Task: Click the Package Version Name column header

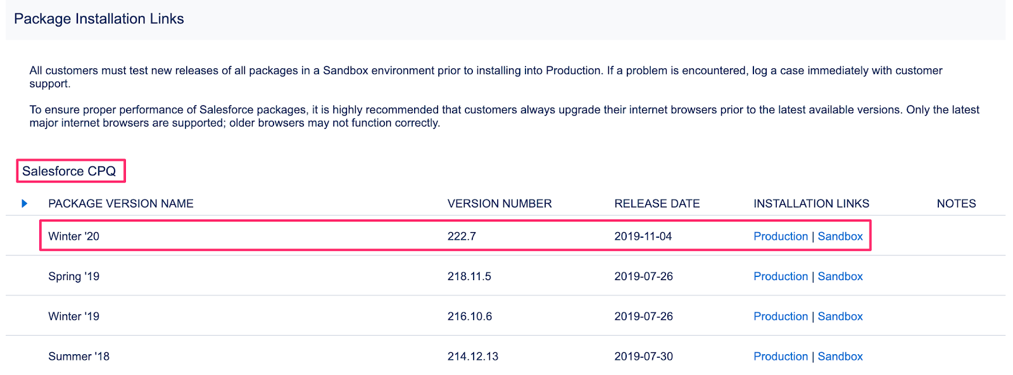Action: (121, 204)
